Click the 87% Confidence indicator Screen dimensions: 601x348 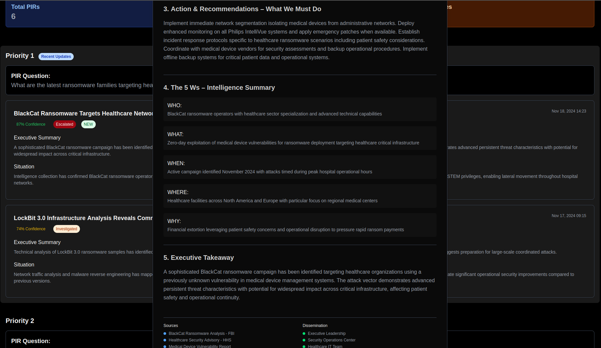31,124
